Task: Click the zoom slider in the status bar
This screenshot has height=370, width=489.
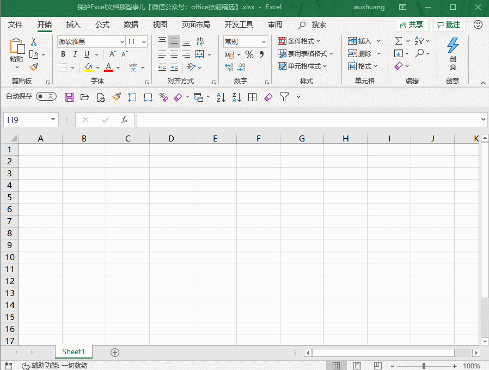Action: pos(424,366)
